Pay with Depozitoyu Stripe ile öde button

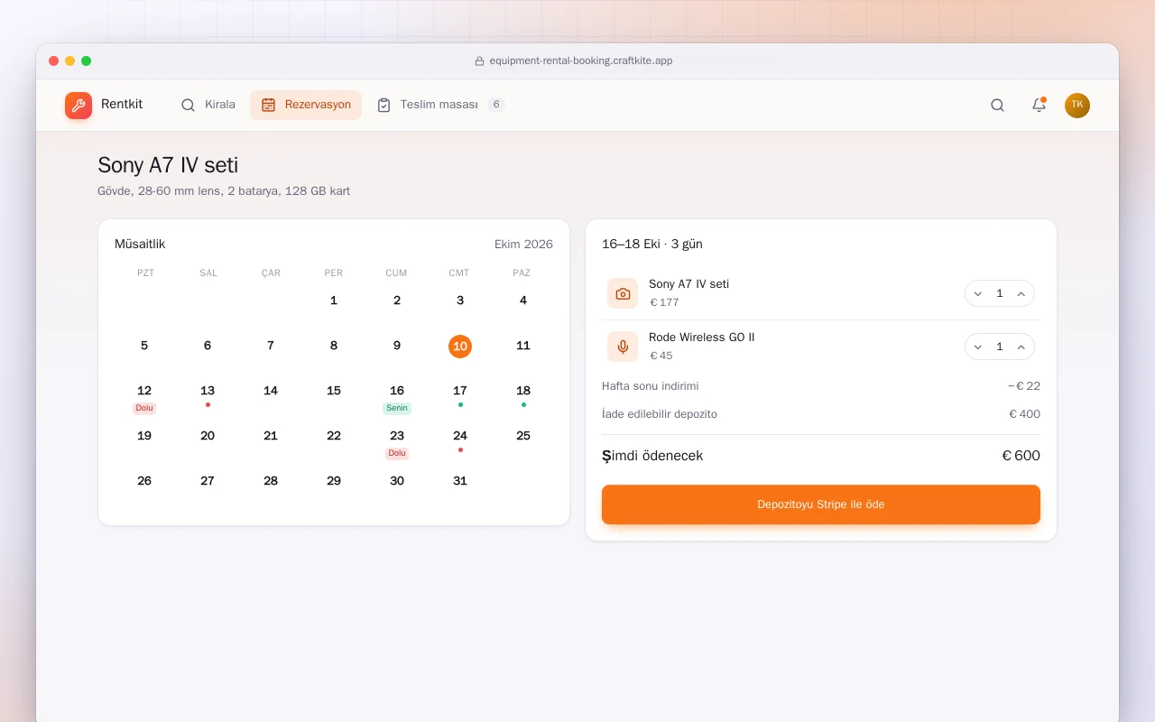coord(821,504)
